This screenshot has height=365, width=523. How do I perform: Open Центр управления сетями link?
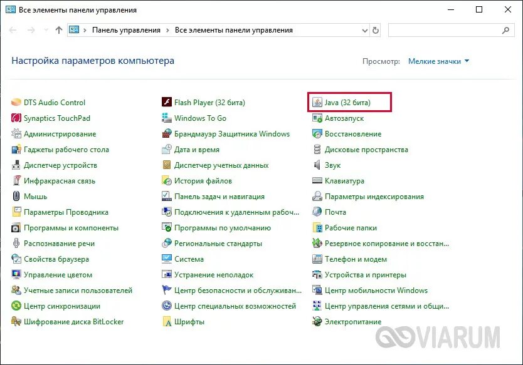click(387, 306)
